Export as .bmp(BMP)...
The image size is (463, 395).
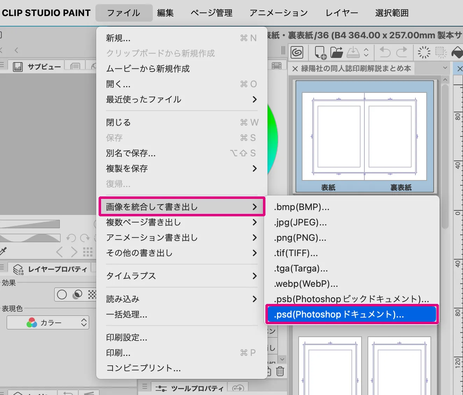(x=352, y=207)
